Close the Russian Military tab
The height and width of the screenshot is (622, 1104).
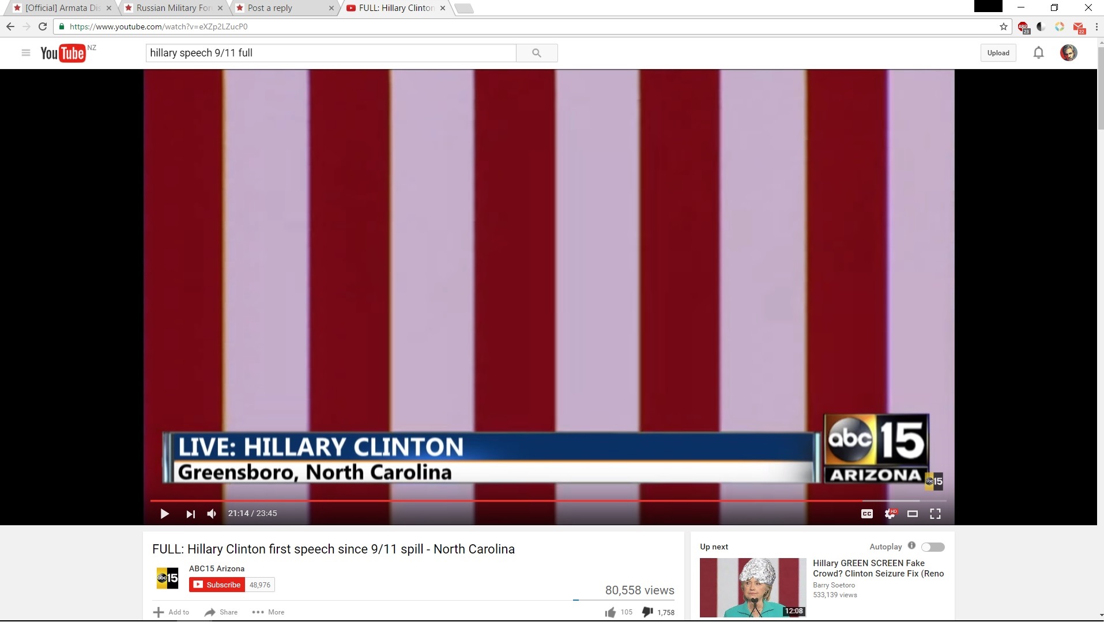(220, 8)
